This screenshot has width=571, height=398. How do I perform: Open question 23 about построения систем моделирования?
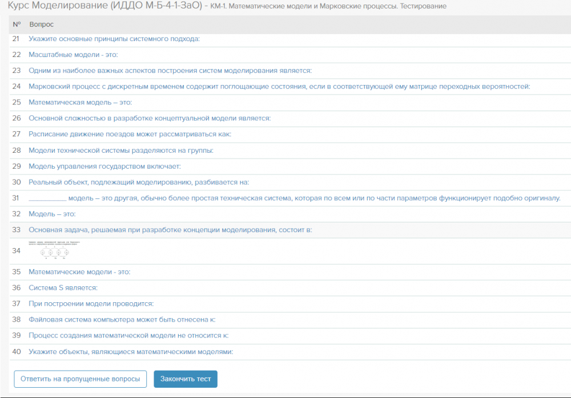[170, 71]
